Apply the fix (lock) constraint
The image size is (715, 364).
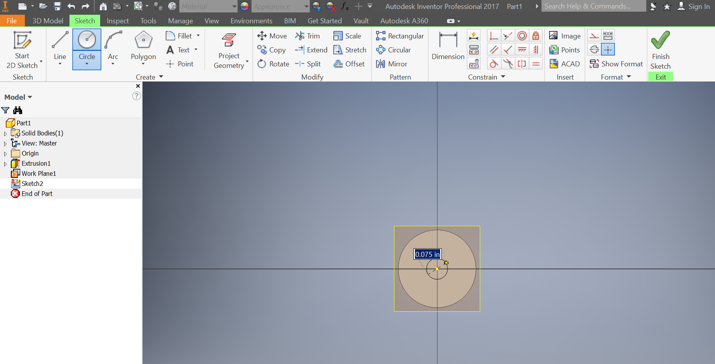coord(536,36)
